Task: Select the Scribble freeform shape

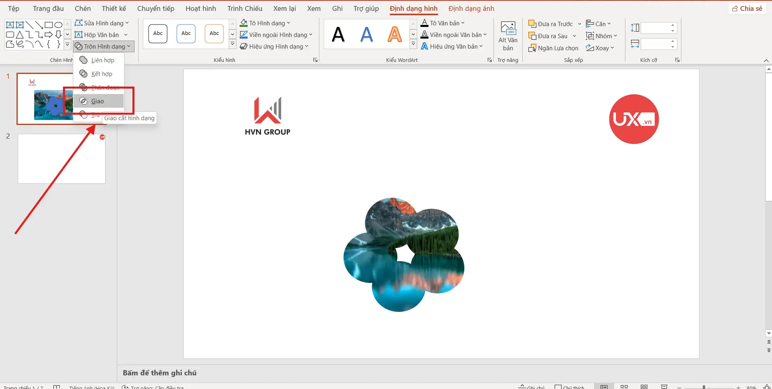Action: point(20,44)
